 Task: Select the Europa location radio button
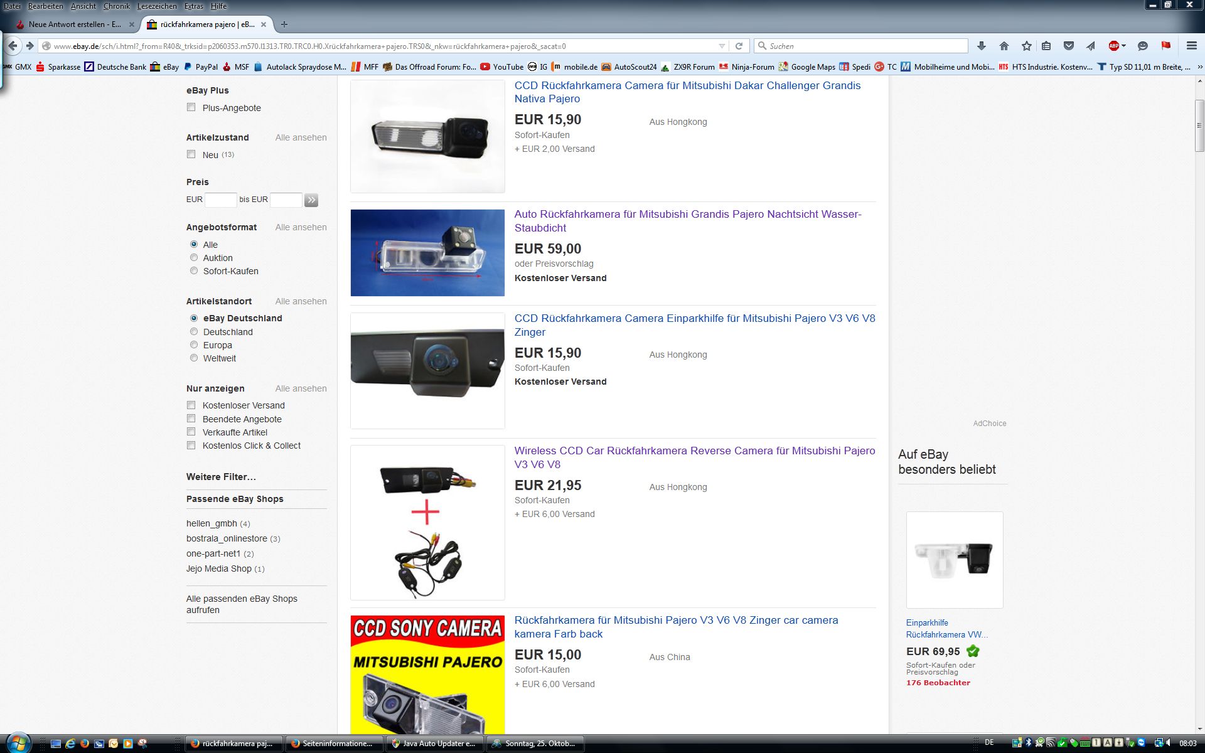coord(194,344)
